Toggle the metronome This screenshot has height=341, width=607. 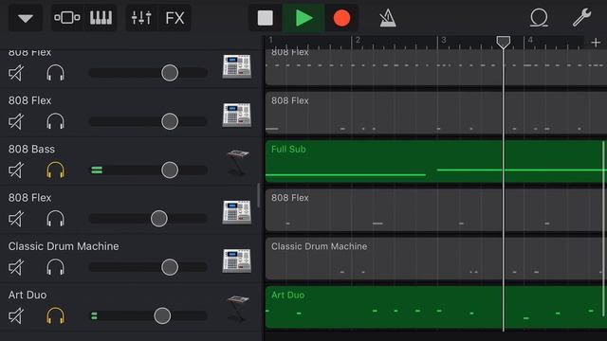388,18
